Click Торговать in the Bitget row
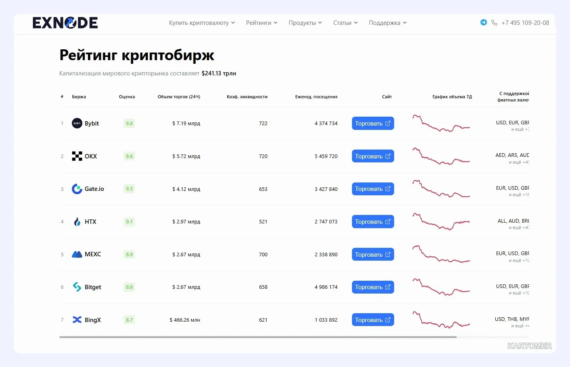 pyautogui.click(x=373, y=287)
